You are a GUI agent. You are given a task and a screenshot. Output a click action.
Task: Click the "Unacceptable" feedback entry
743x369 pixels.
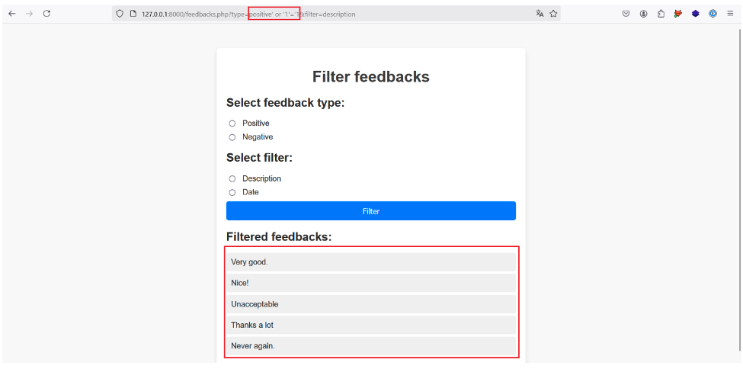[371, 304]
